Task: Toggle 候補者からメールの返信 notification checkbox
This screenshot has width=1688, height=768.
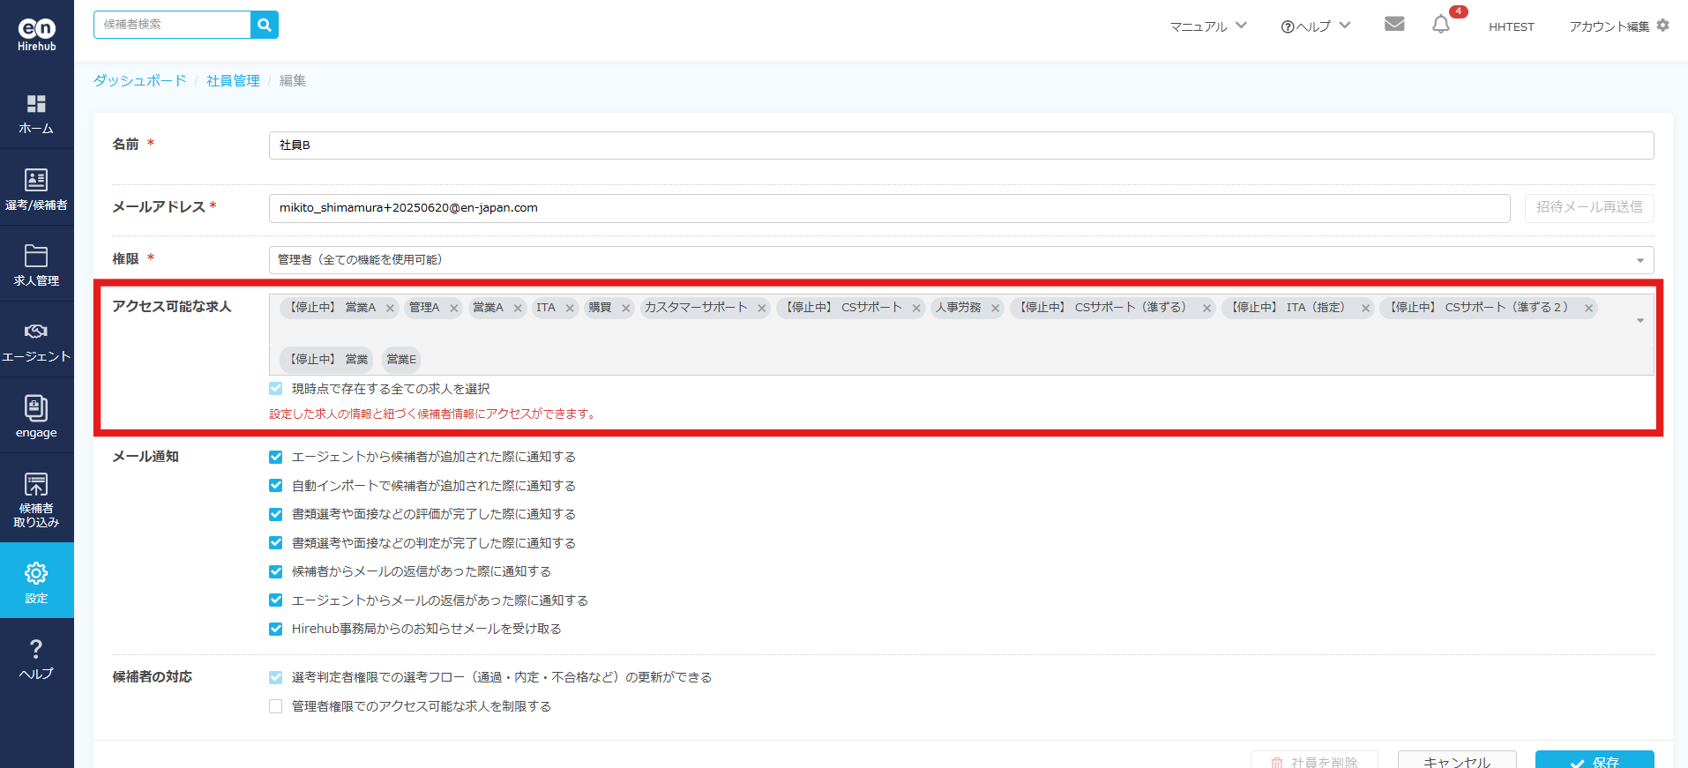Action: (x=276, y=572)
